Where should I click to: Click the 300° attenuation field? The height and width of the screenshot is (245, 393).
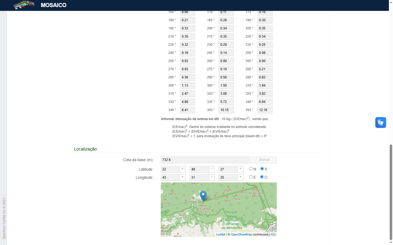click(x=188, y=85)
